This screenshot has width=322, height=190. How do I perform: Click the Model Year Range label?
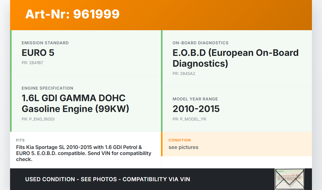pos(195,99)
